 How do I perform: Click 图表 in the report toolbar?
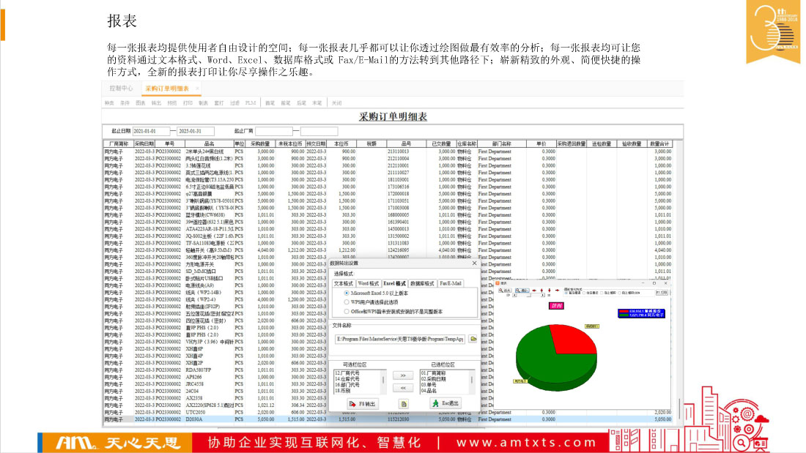click(140, 103)
